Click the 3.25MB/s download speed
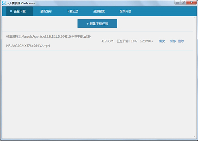Screen dimensions: 198x141 (x=146, y=41)
